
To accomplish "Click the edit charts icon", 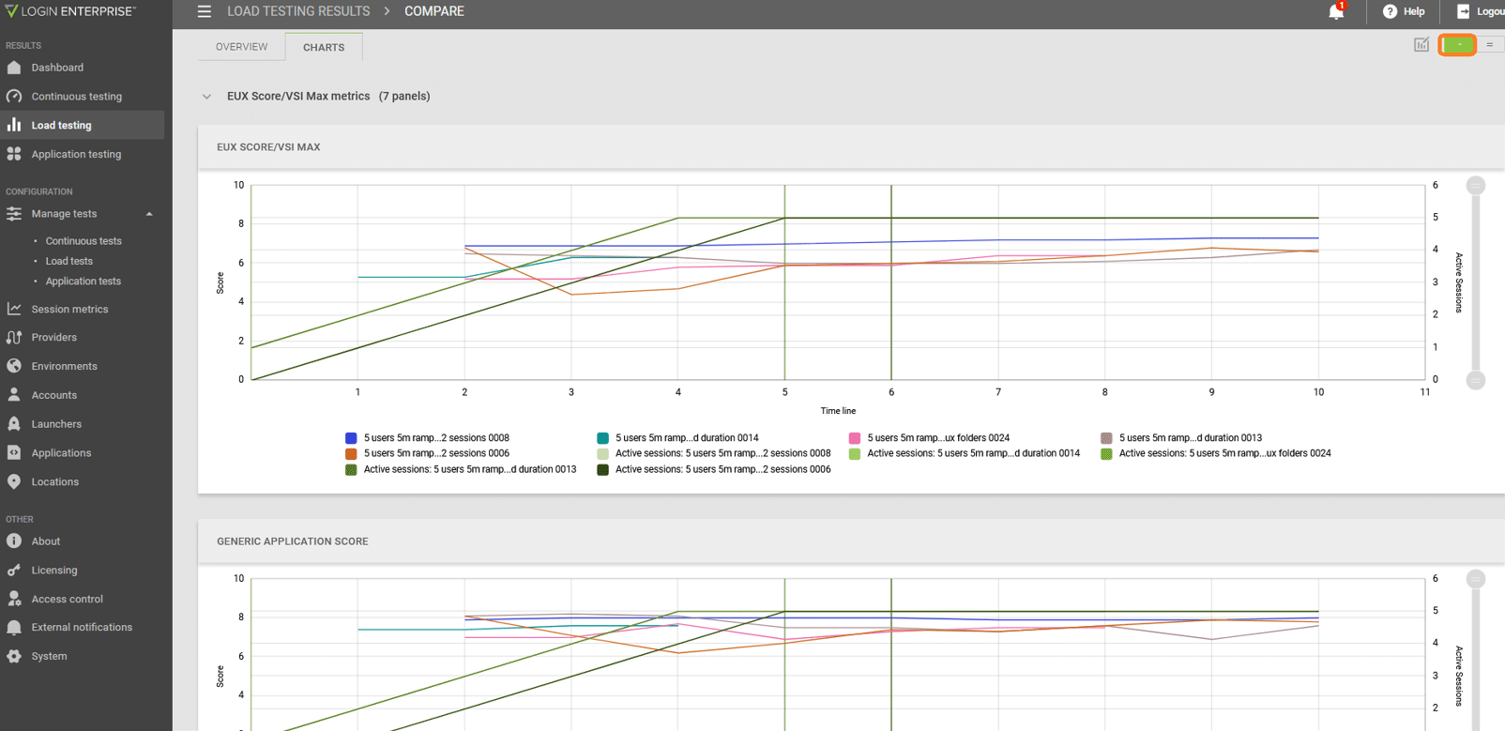I will [x=1421, y=45].
